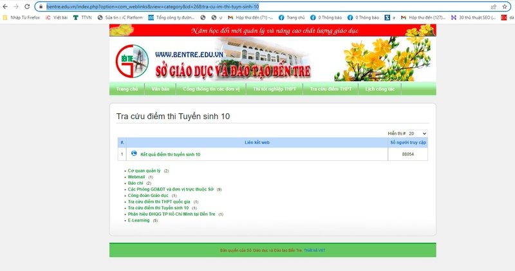This screenshot has width=515, height=271.
Task: Go back with the browser back arrow
Action: pyautogui.click(x=5, y=6)
